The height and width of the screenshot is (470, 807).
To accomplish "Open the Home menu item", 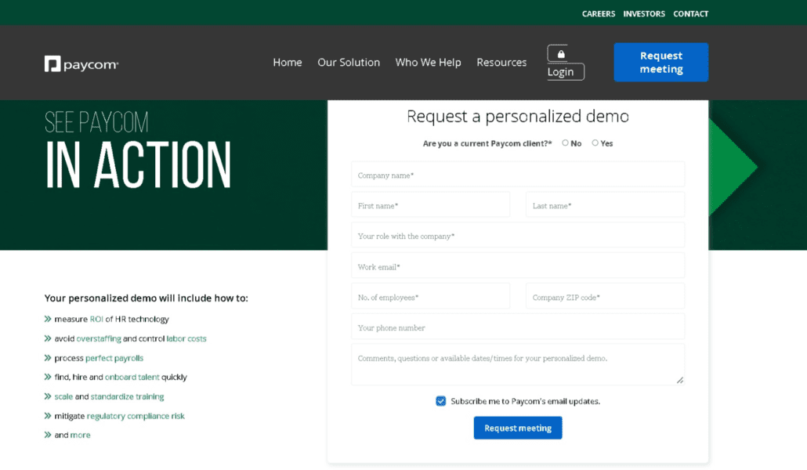I will (287, 63).
